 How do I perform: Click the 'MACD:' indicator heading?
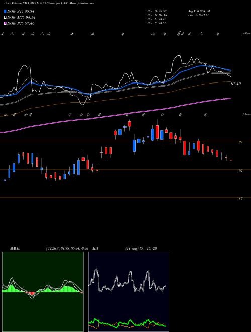tap(15, 248)
